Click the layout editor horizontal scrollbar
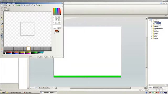 click(100, 88)
